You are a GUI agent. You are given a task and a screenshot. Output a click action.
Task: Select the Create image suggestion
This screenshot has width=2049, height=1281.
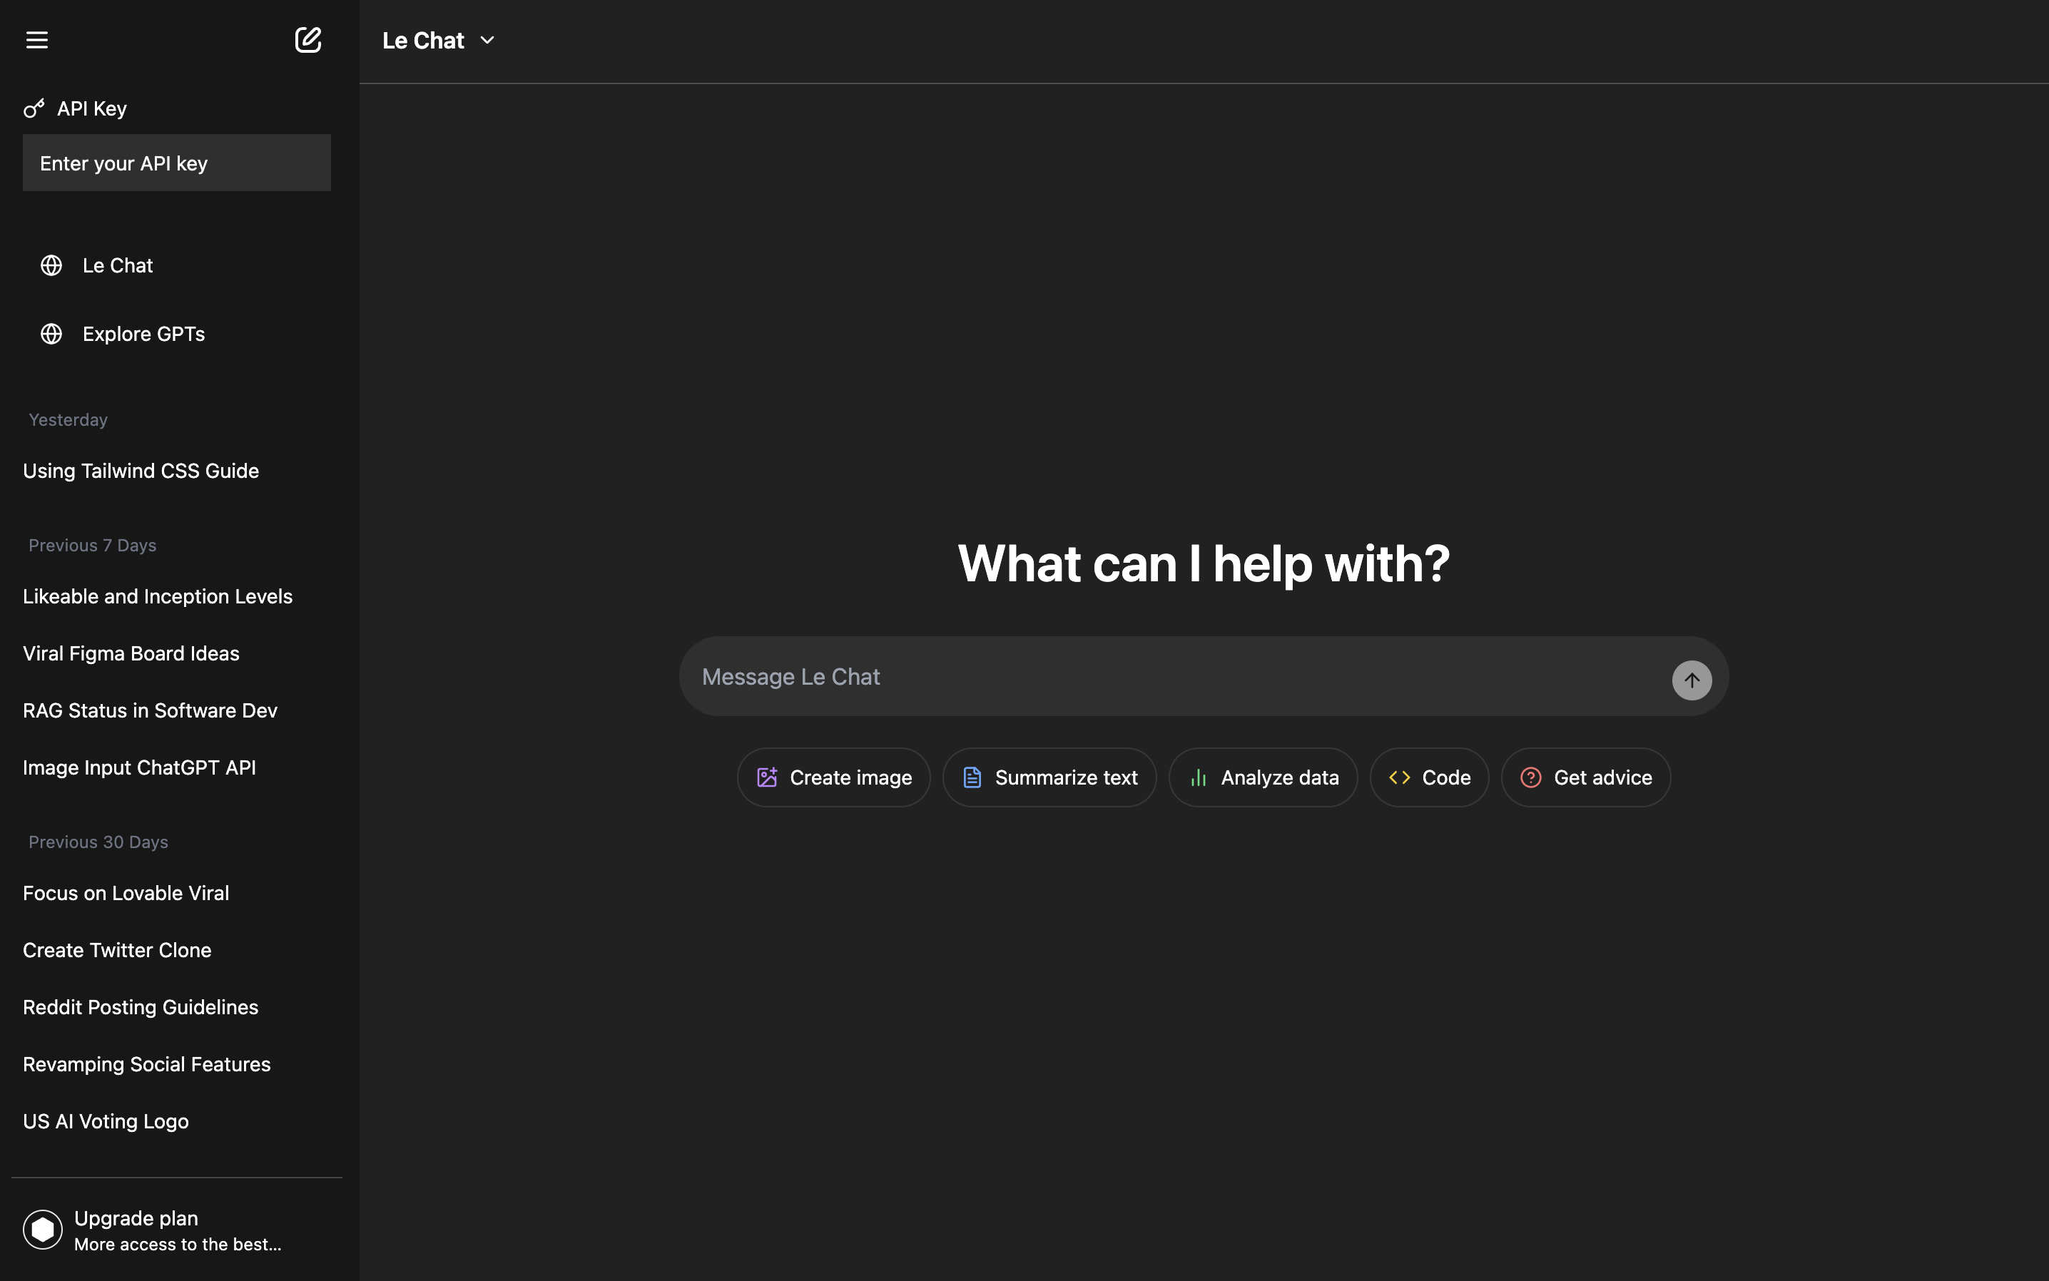(x=834, y=777)
